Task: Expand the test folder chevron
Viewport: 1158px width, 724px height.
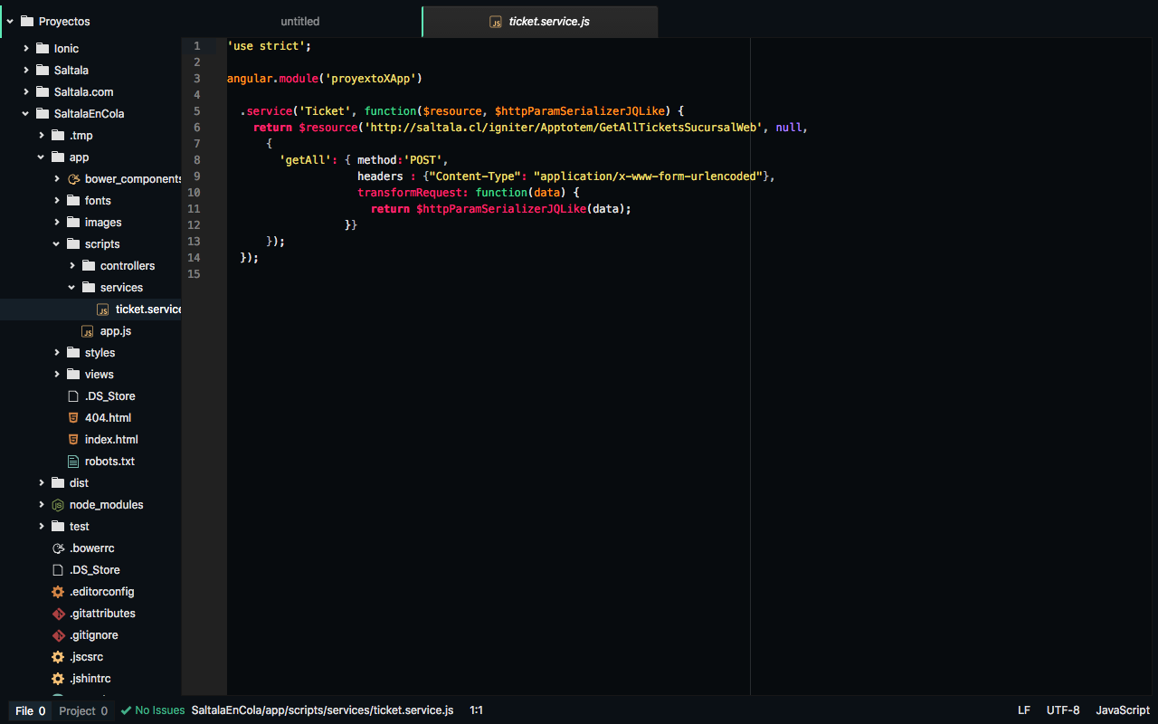Action: 41,526
